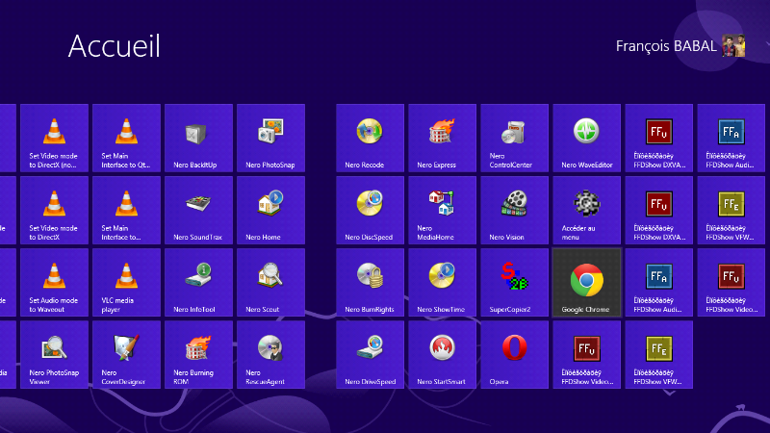Open Nero CoverDesigner tile
Viewport: 770px width, 433px height.
(126, 354)
